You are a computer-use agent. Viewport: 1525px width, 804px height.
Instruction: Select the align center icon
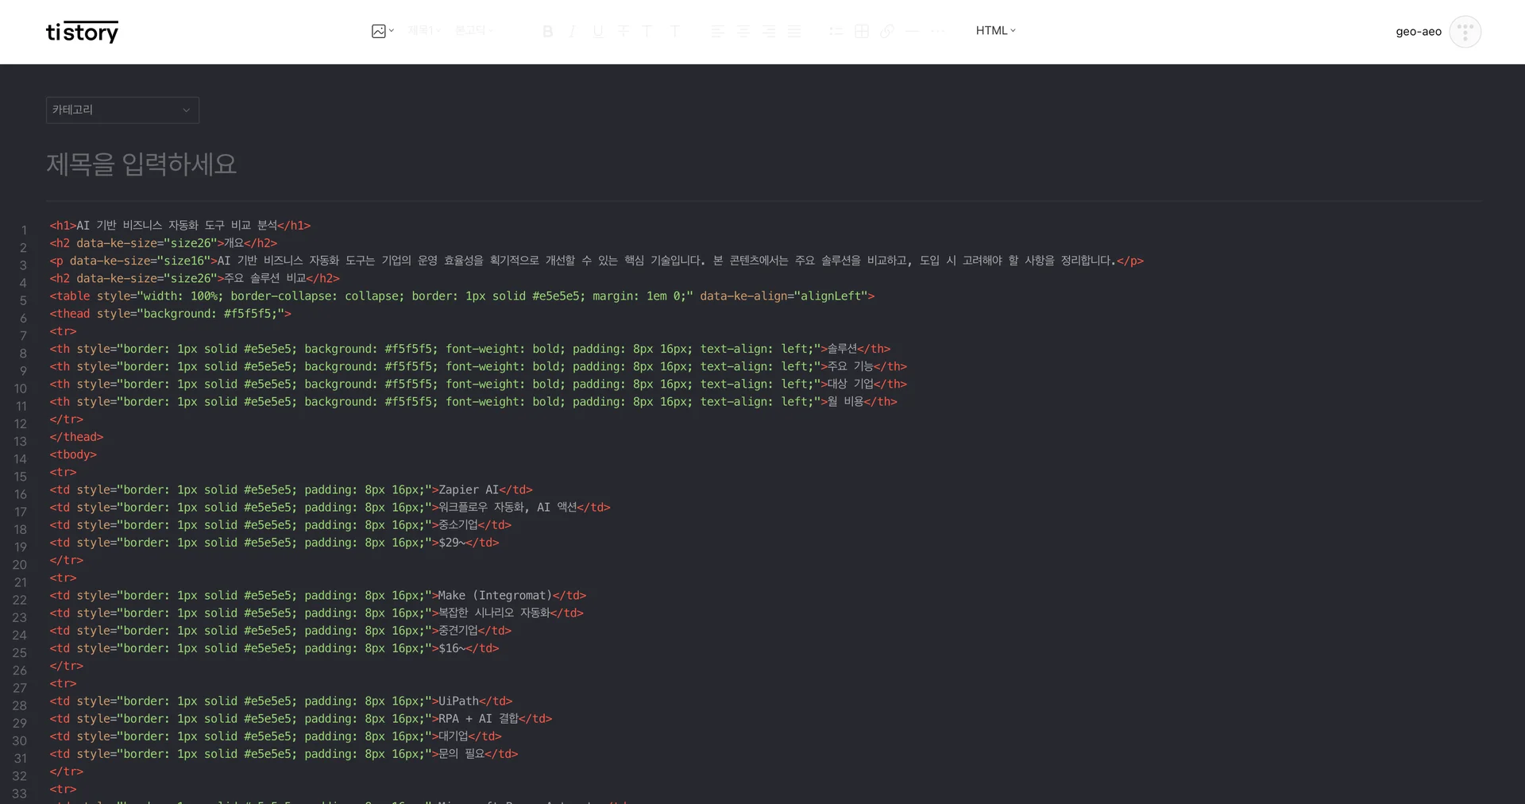(743, 31)
